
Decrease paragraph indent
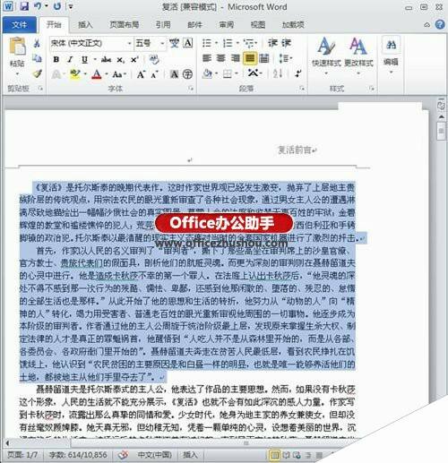click(272, 43)
